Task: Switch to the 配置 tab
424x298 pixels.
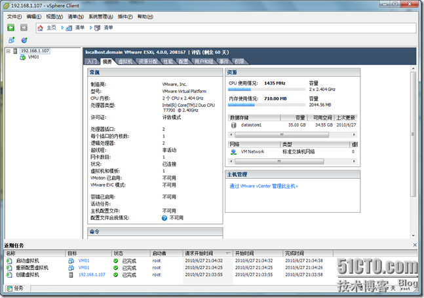Action: click(x=183, y=62)
